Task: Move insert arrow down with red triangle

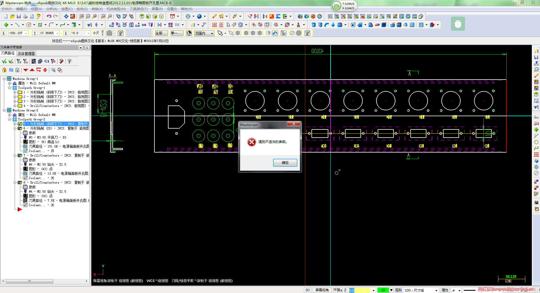Action: coord(26,70)
